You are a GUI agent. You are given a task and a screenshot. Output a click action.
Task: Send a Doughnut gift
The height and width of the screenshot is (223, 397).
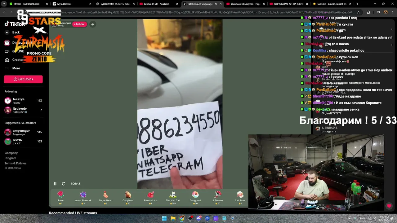[x=195, y=197]
